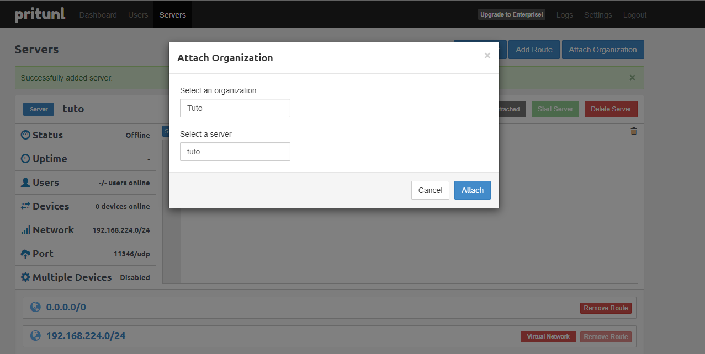
Task: Open the 'Select a server' dropdown
Action: coord(235,152)
